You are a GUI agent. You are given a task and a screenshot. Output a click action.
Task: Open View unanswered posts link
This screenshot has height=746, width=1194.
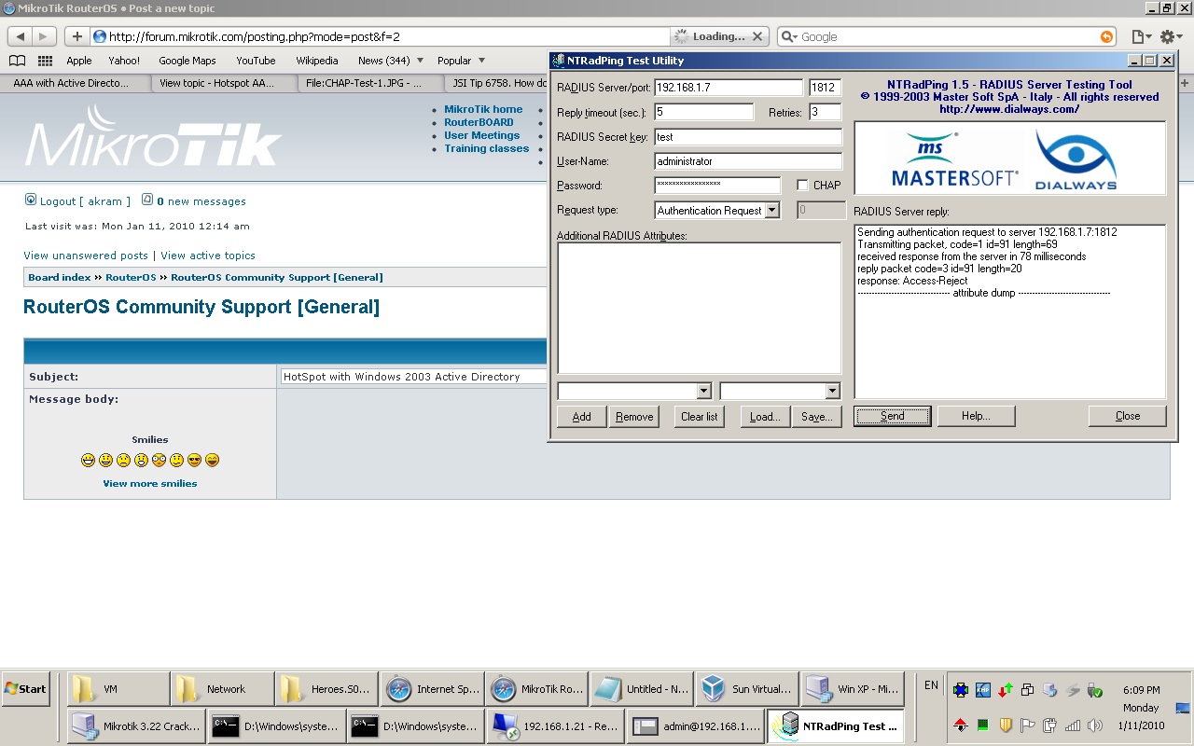point(86,256)
